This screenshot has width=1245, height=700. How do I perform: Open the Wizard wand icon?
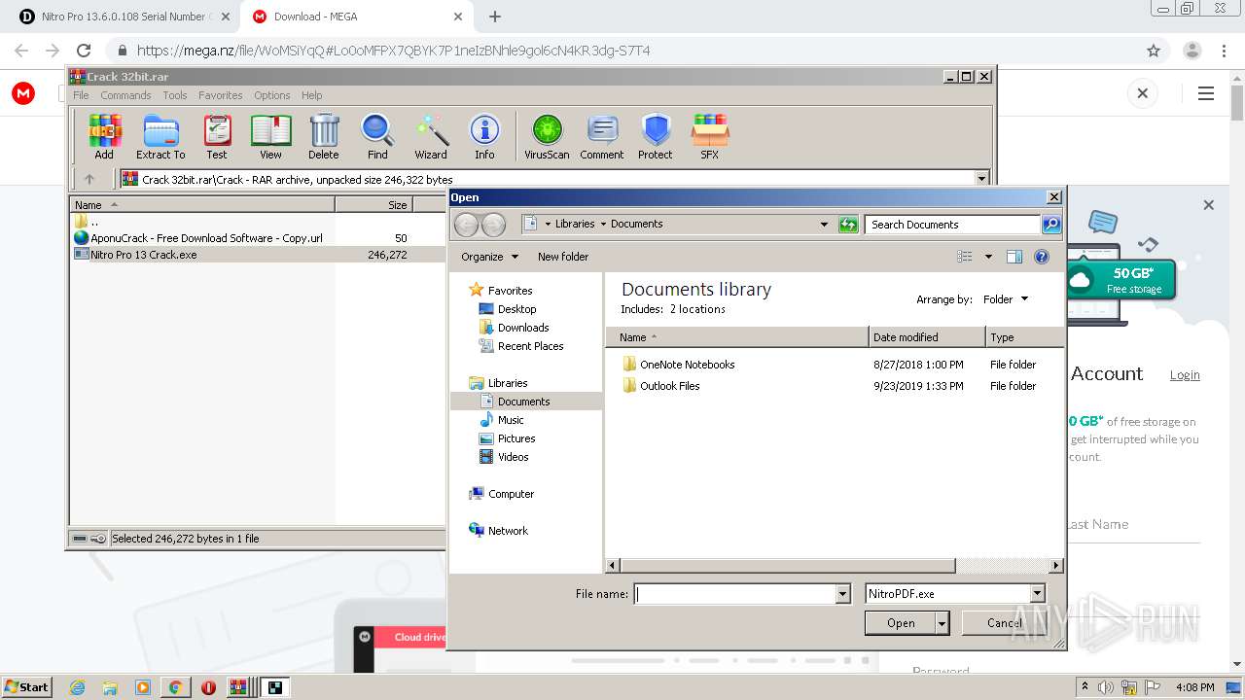[431, 136]
